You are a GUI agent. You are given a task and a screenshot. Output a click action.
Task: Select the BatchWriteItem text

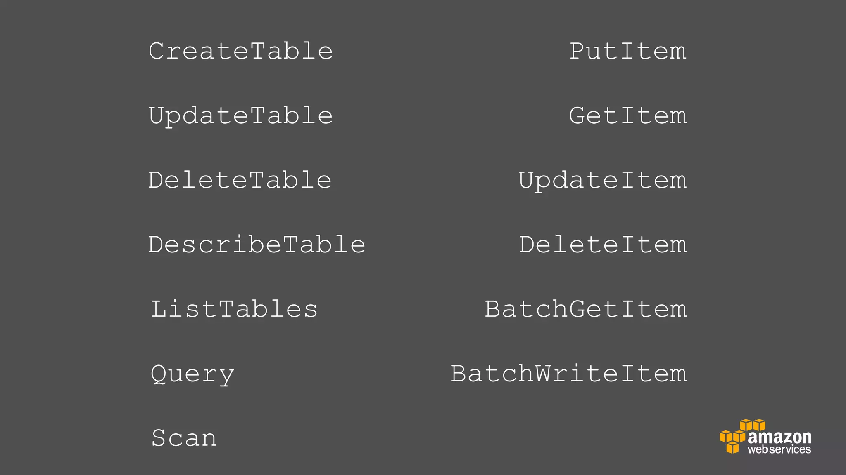(x=569, y=374)
